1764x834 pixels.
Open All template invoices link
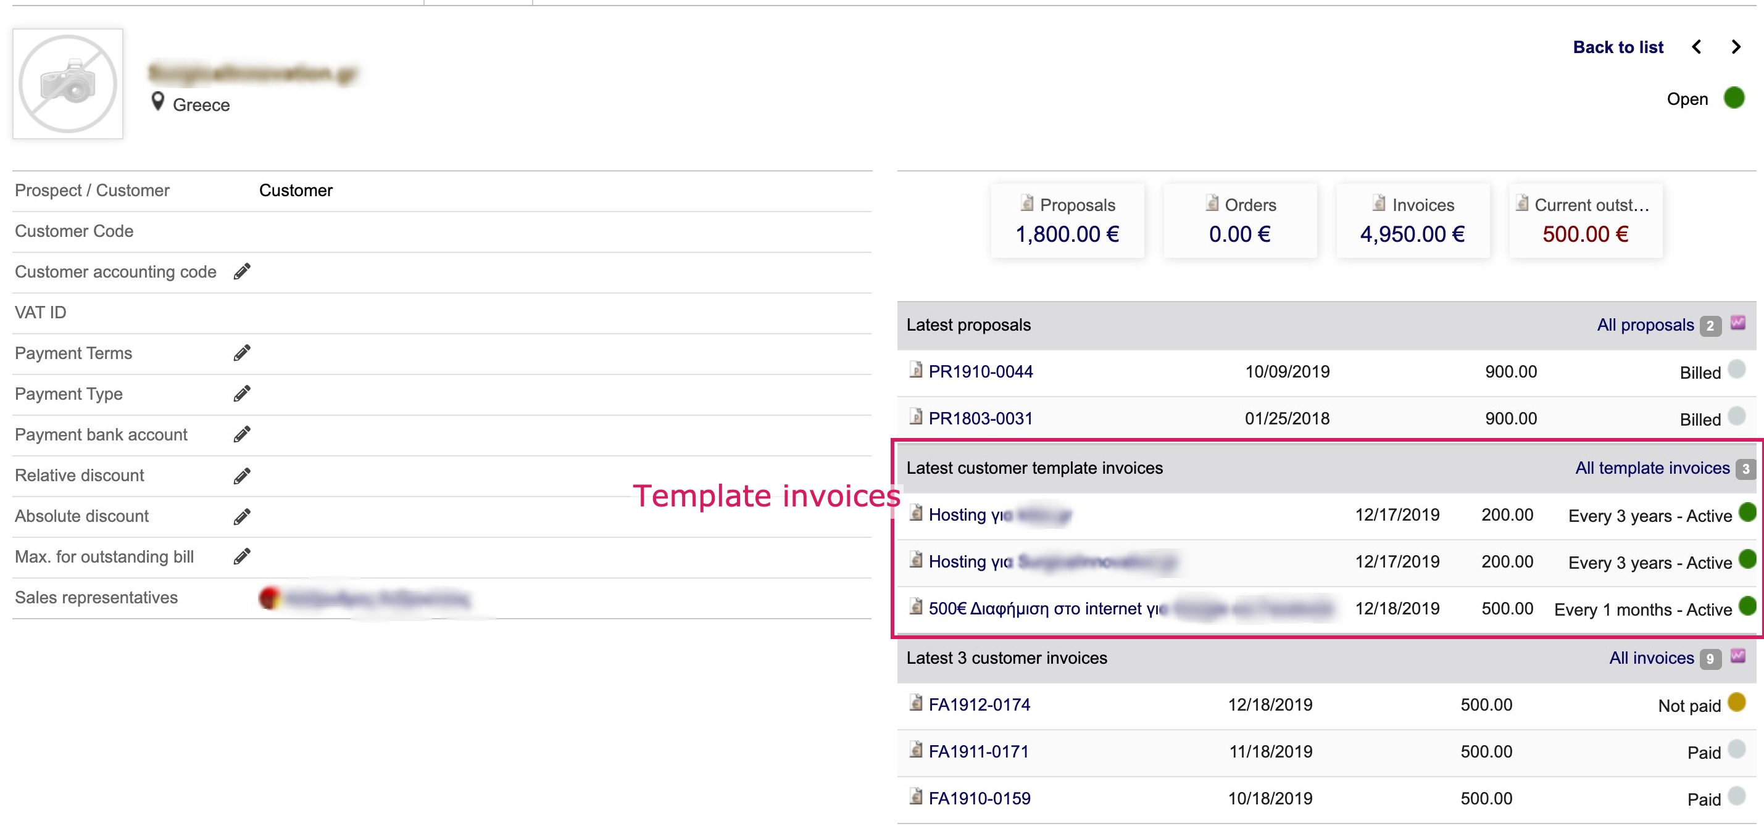pyautogui.click(x=1652, y=468)
